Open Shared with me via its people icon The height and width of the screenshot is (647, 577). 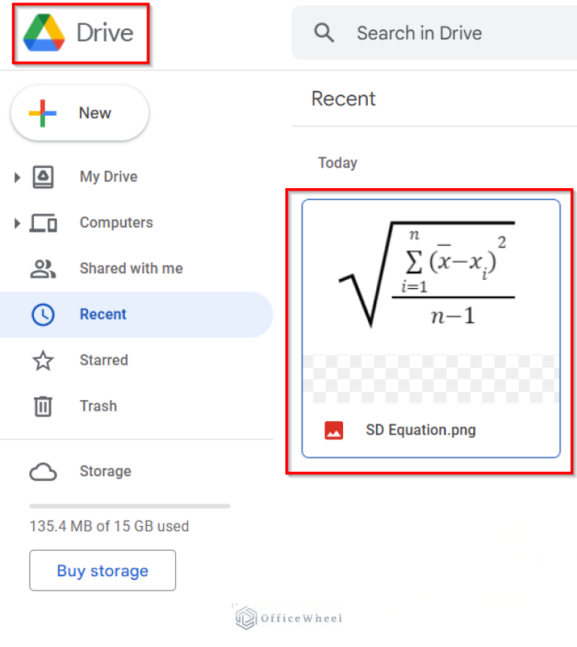pos(44,268)
